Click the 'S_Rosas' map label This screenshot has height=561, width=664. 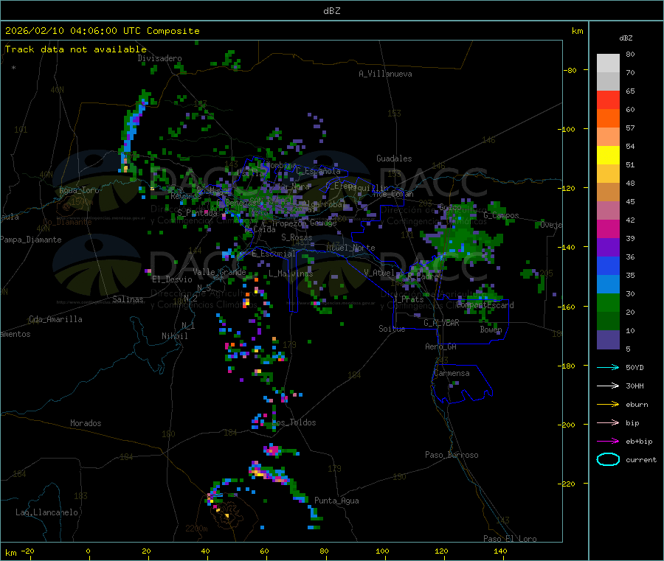(x=297, y=237)
